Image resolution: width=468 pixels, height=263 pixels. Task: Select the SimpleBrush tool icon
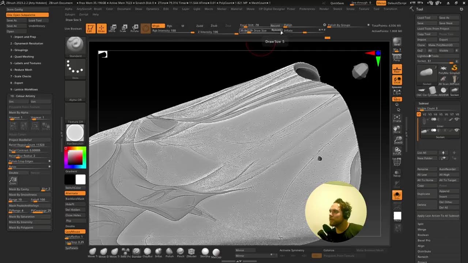coord(454,69)
